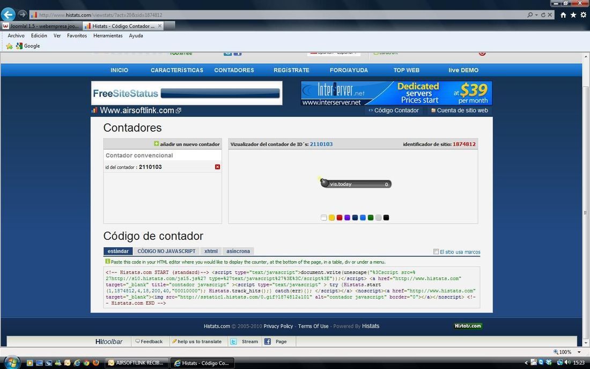Viewport: 590px width, 369px height.
Task: Select the estándar code tab
Action: tap(118, 251)
